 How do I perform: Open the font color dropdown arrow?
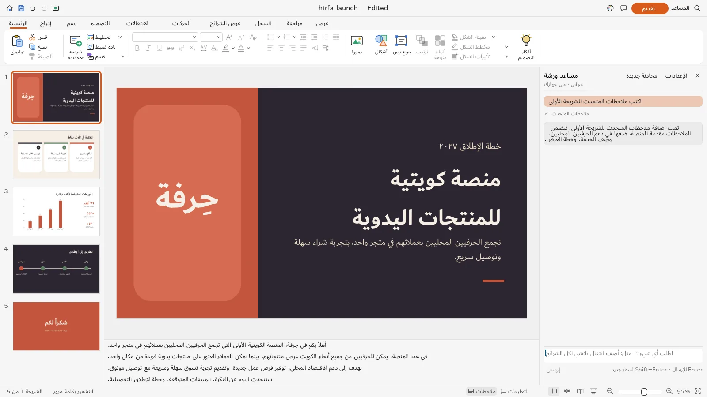point(248,48)
